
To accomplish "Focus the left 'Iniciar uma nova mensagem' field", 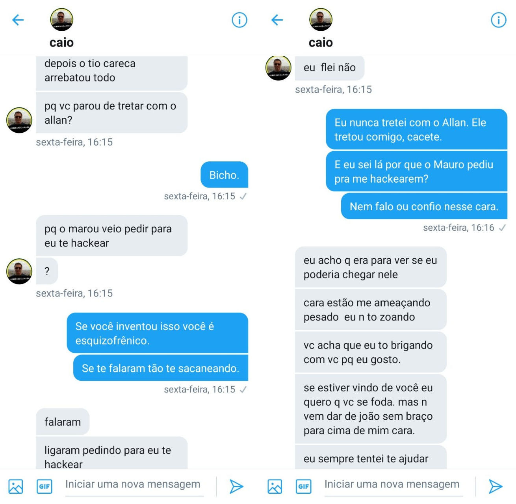I will 134,485.
